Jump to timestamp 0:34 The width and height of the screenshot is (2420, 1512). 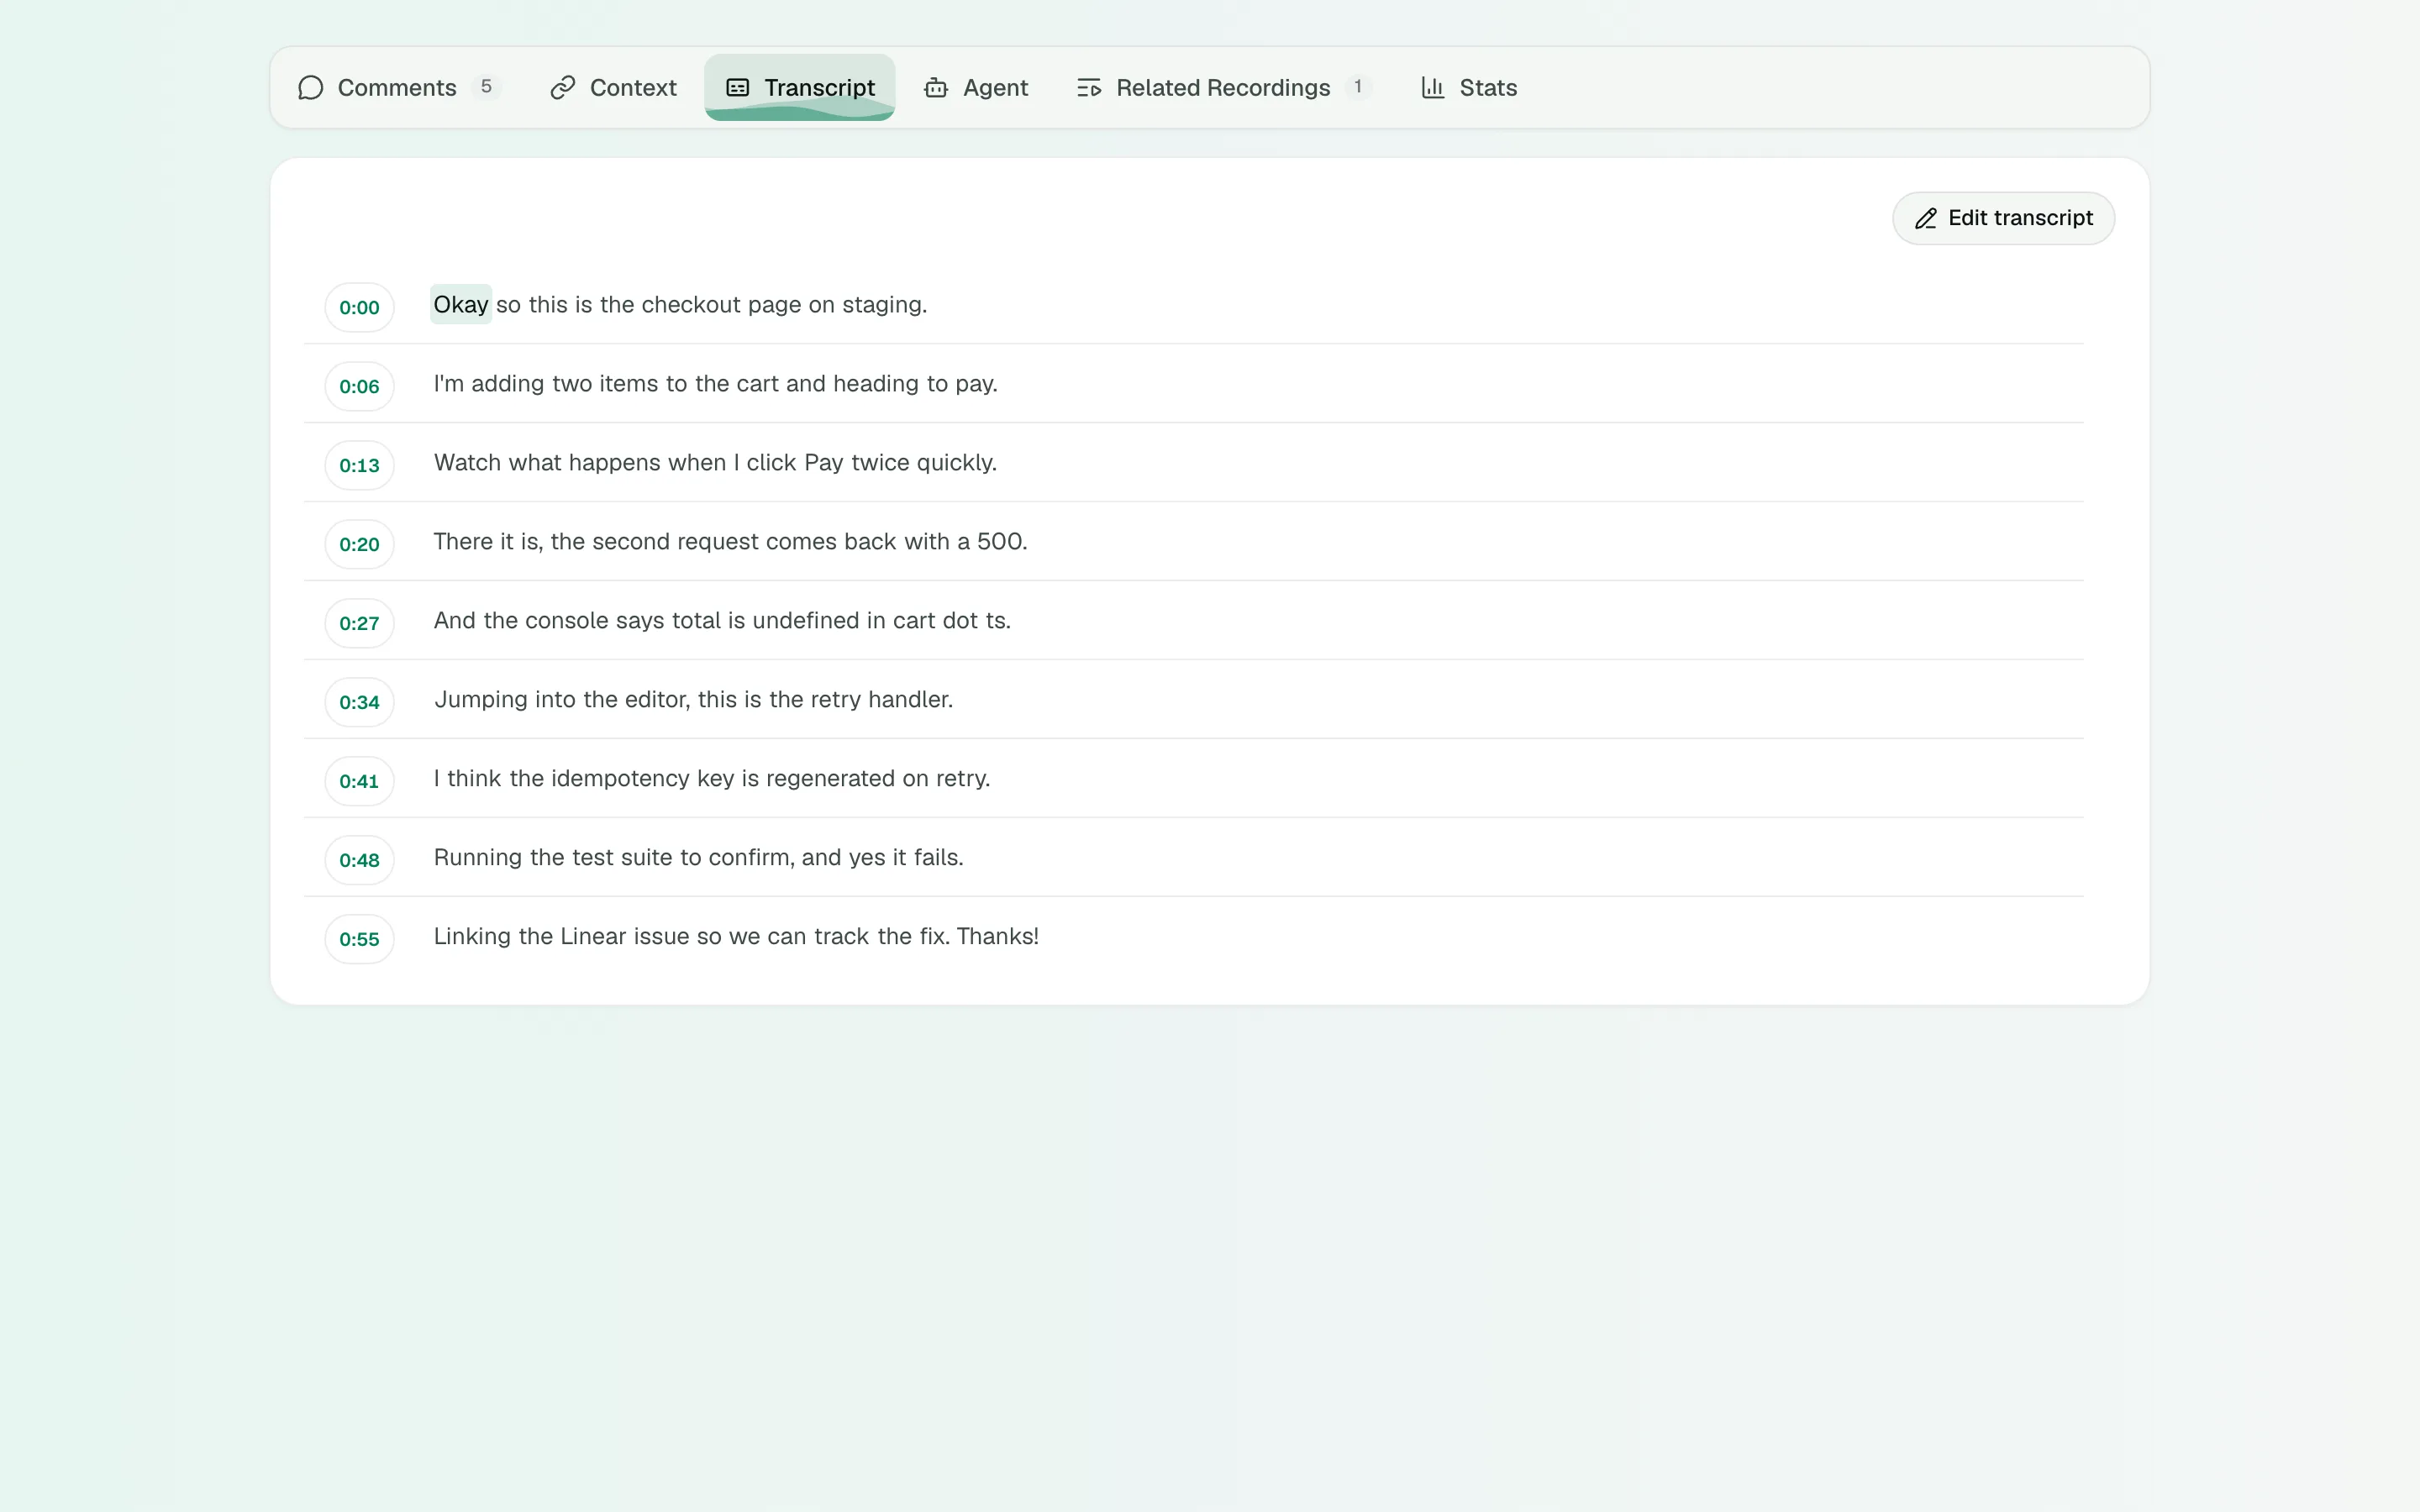pos(359,702)
